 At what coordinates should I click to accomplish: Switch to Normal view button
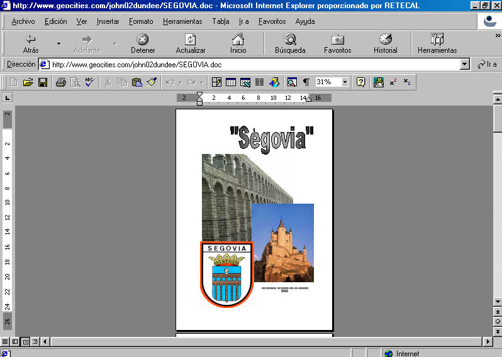pyautogui.click(x=5, y=342)
